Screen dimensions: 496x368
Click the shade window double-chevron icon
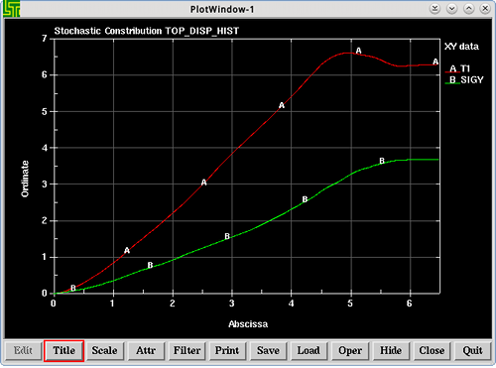click(434, 9)
